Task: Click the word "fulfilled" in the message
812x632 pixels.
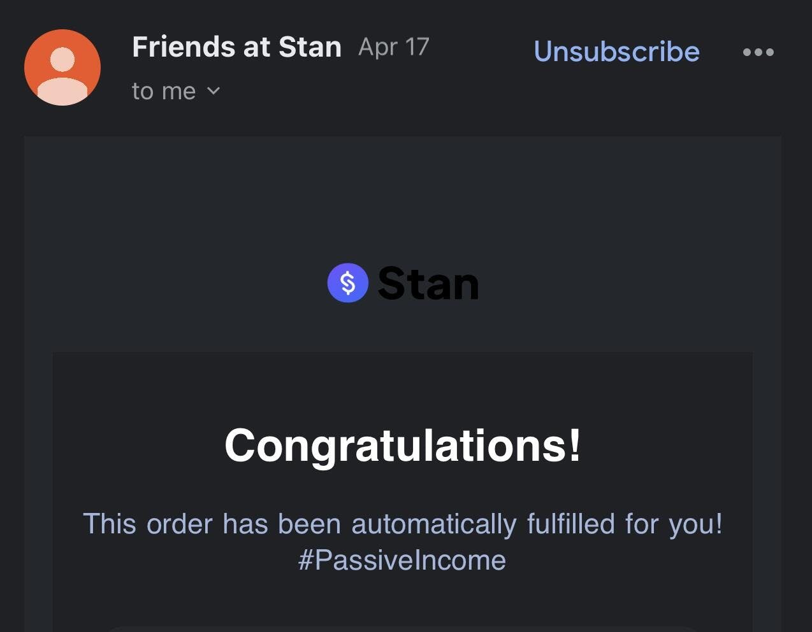Action: click(x=571, y=524)
